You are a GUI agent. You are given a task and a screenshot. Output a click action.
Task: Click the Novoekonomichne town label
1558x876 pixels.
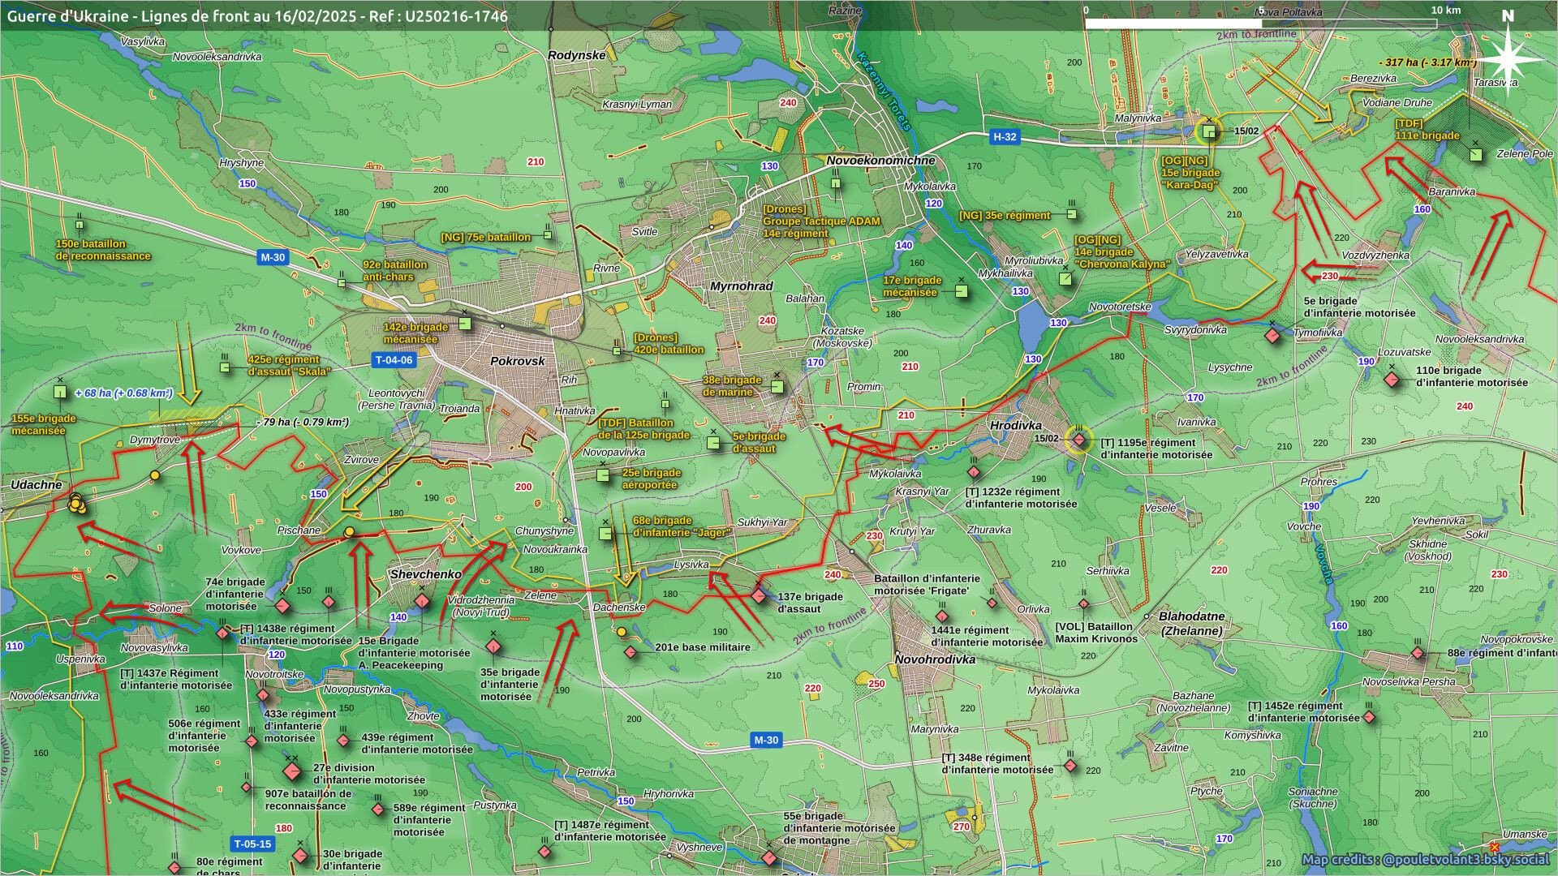(x=880, y=161)
